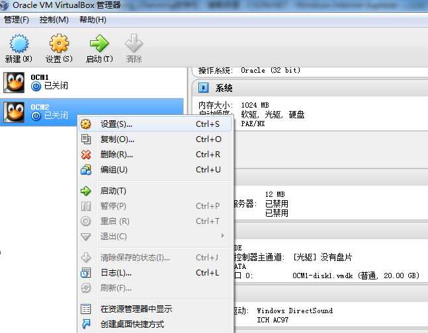This screenshot has width=428, height=333.
Task: Choose 设置(S)... in context menu
Action: coord(155,124)
